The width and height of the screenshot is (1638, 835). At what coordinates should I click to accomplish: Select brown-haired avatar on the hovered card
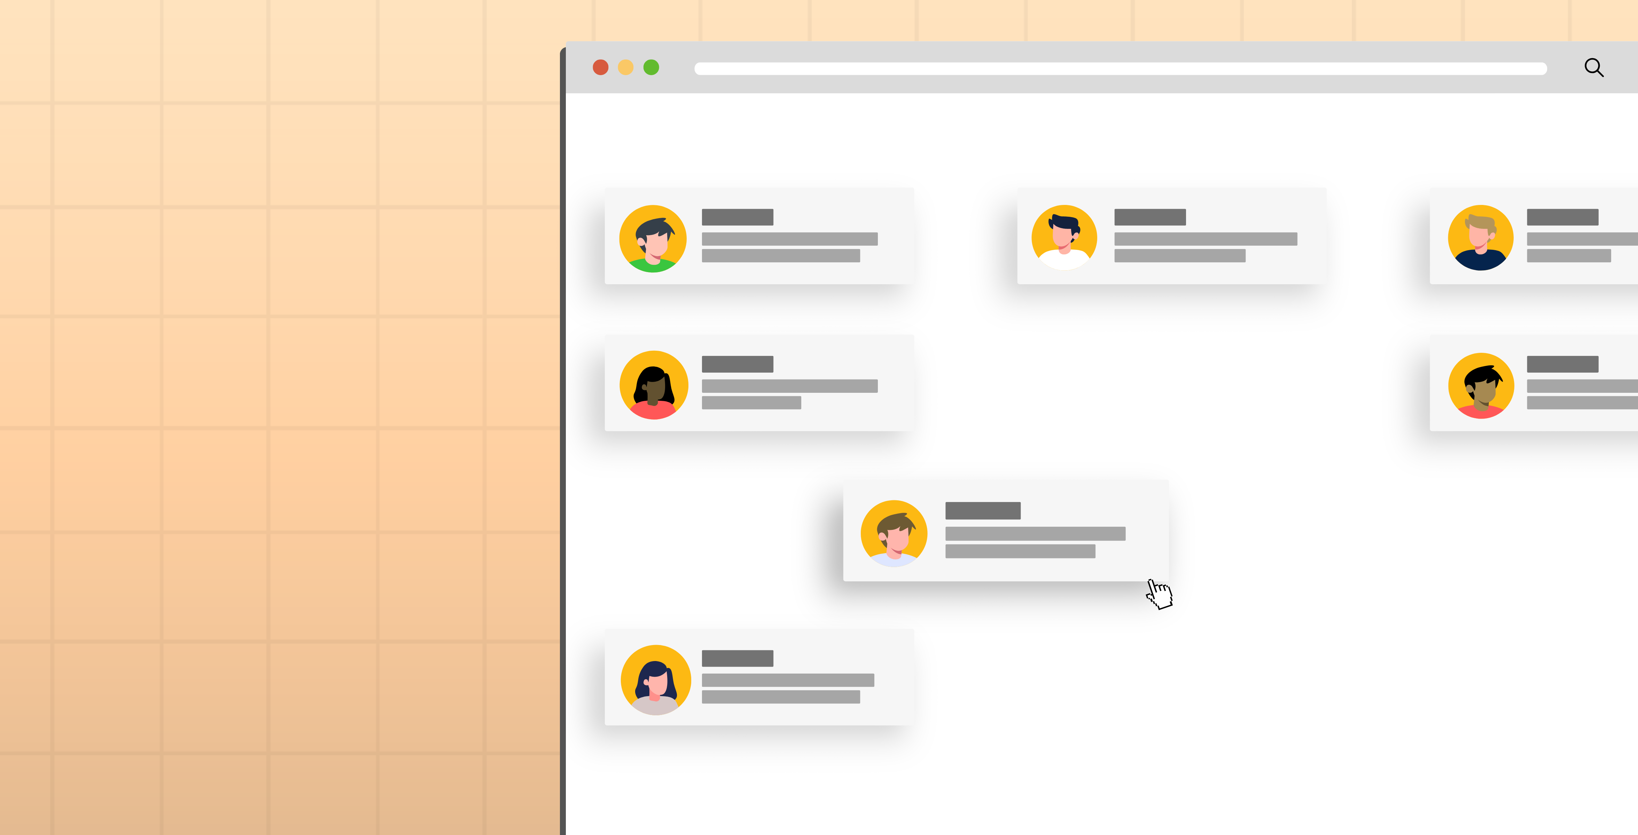[x=894, y=533]
